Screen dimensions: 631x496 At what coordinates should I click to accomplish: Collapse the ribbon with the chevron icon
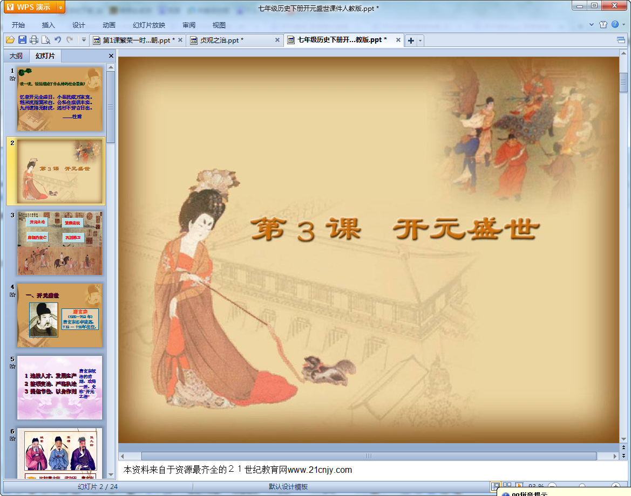[592, 24]
